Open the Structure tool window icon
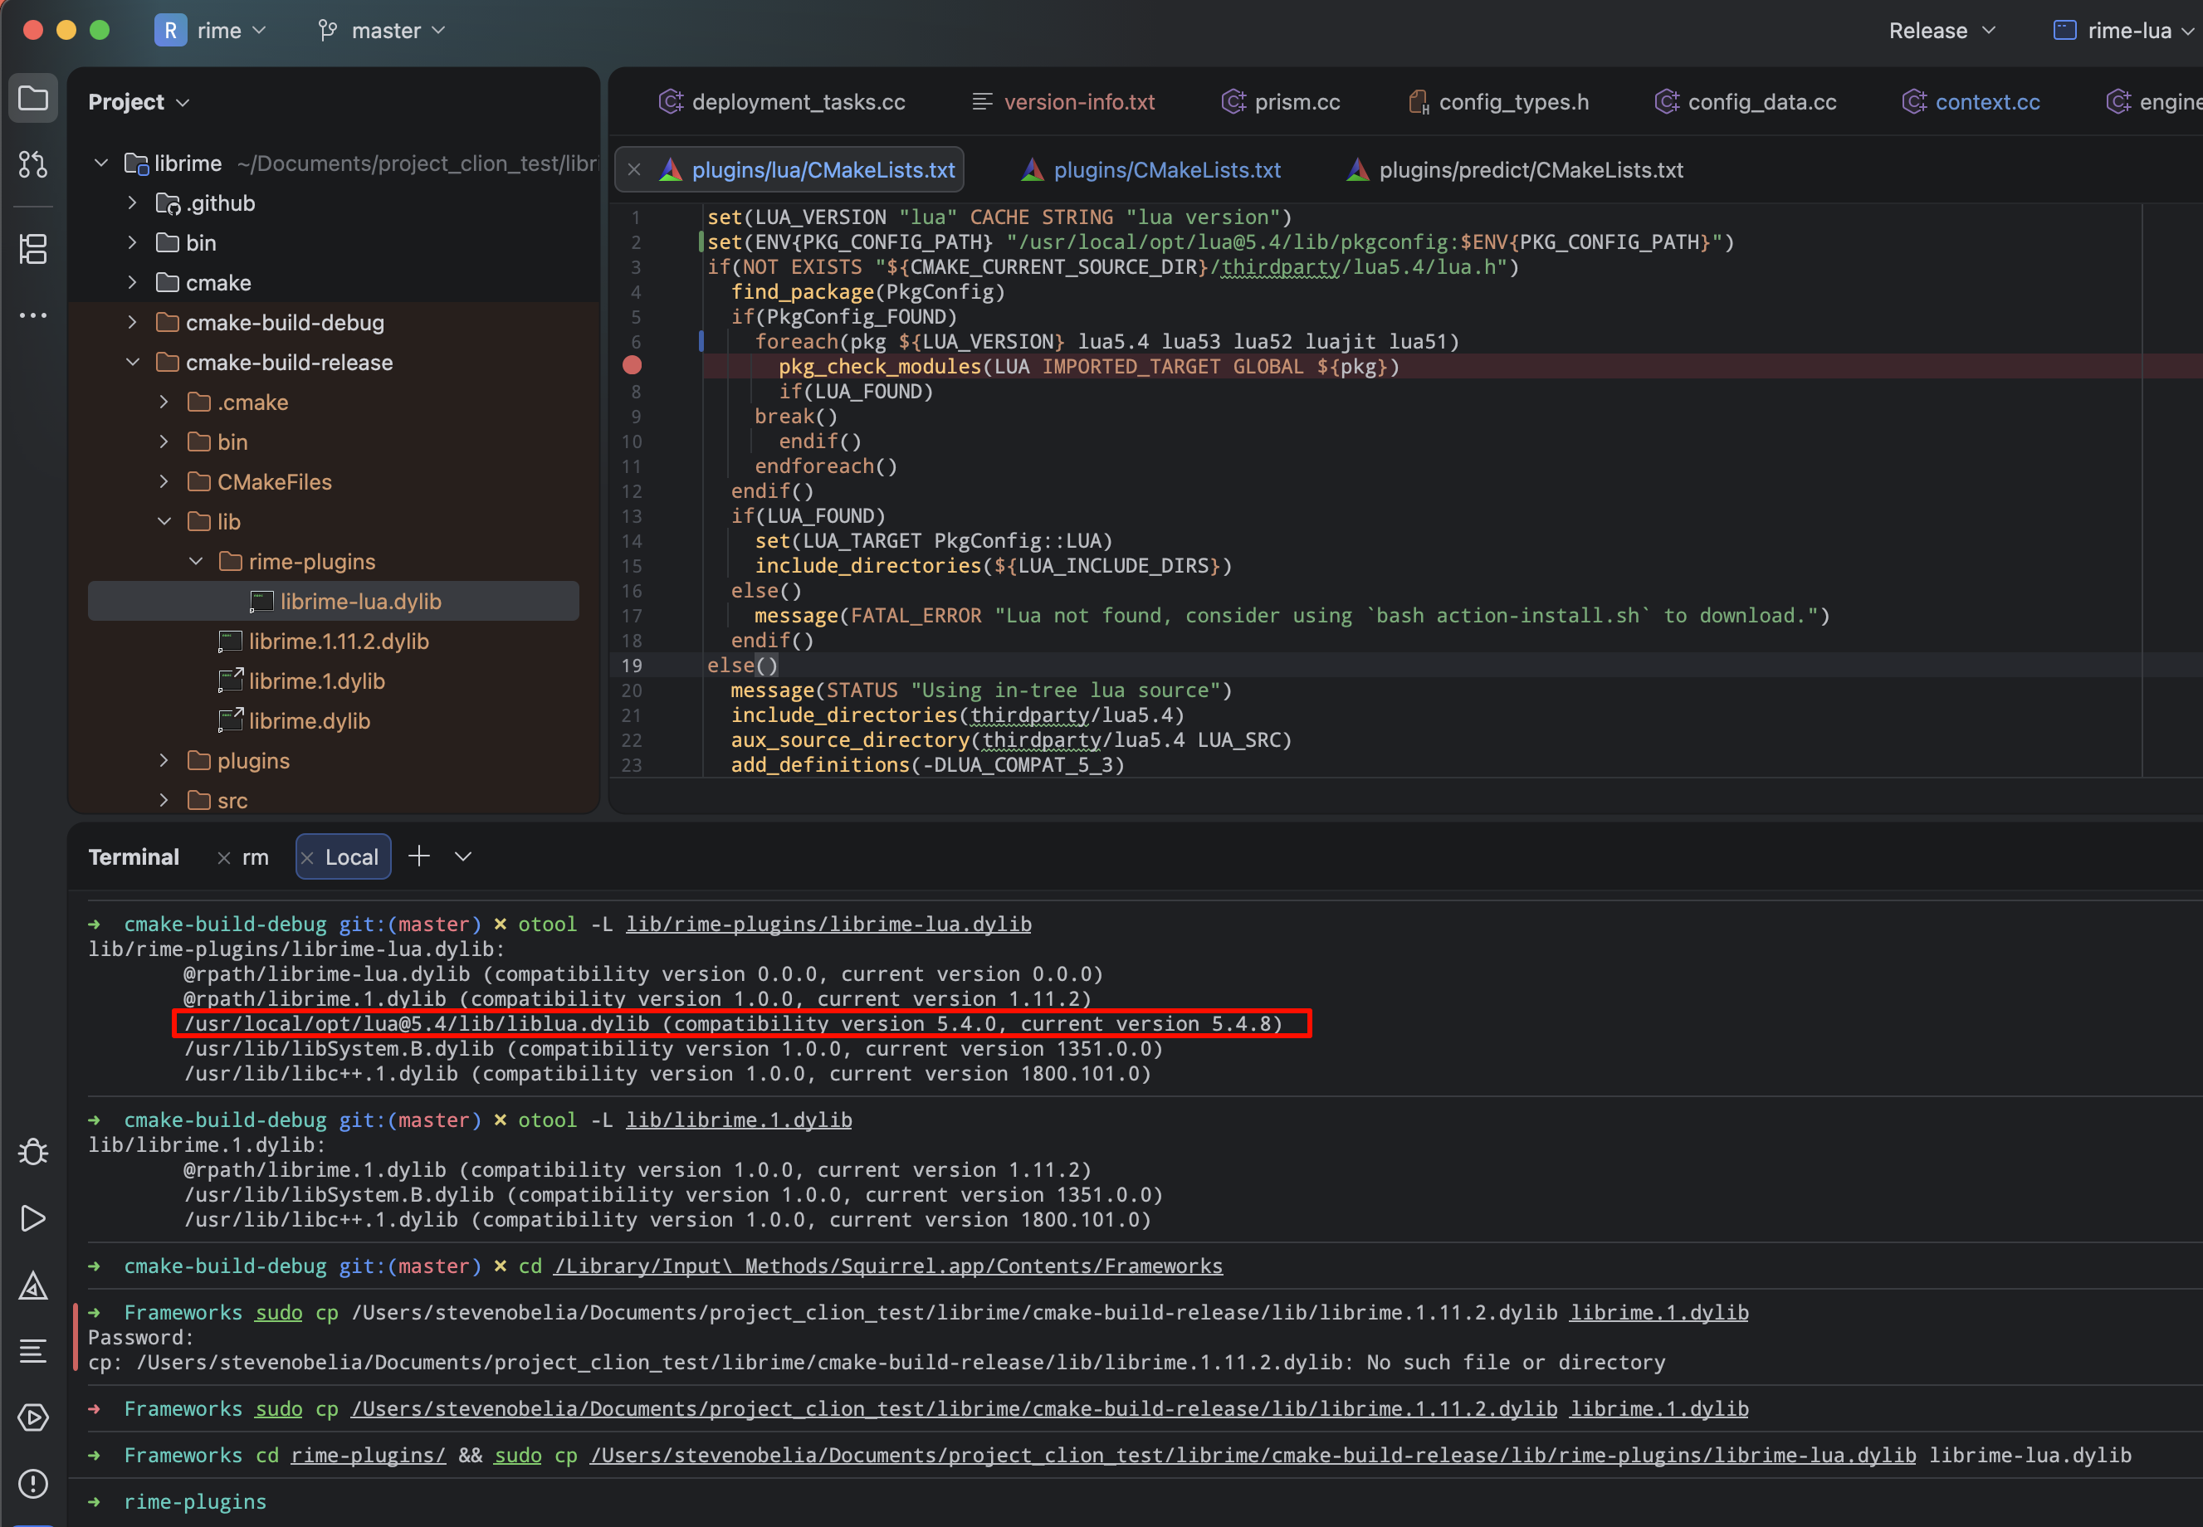The width and height of the screenshot is (2203, 1527). tap(33, 250)
